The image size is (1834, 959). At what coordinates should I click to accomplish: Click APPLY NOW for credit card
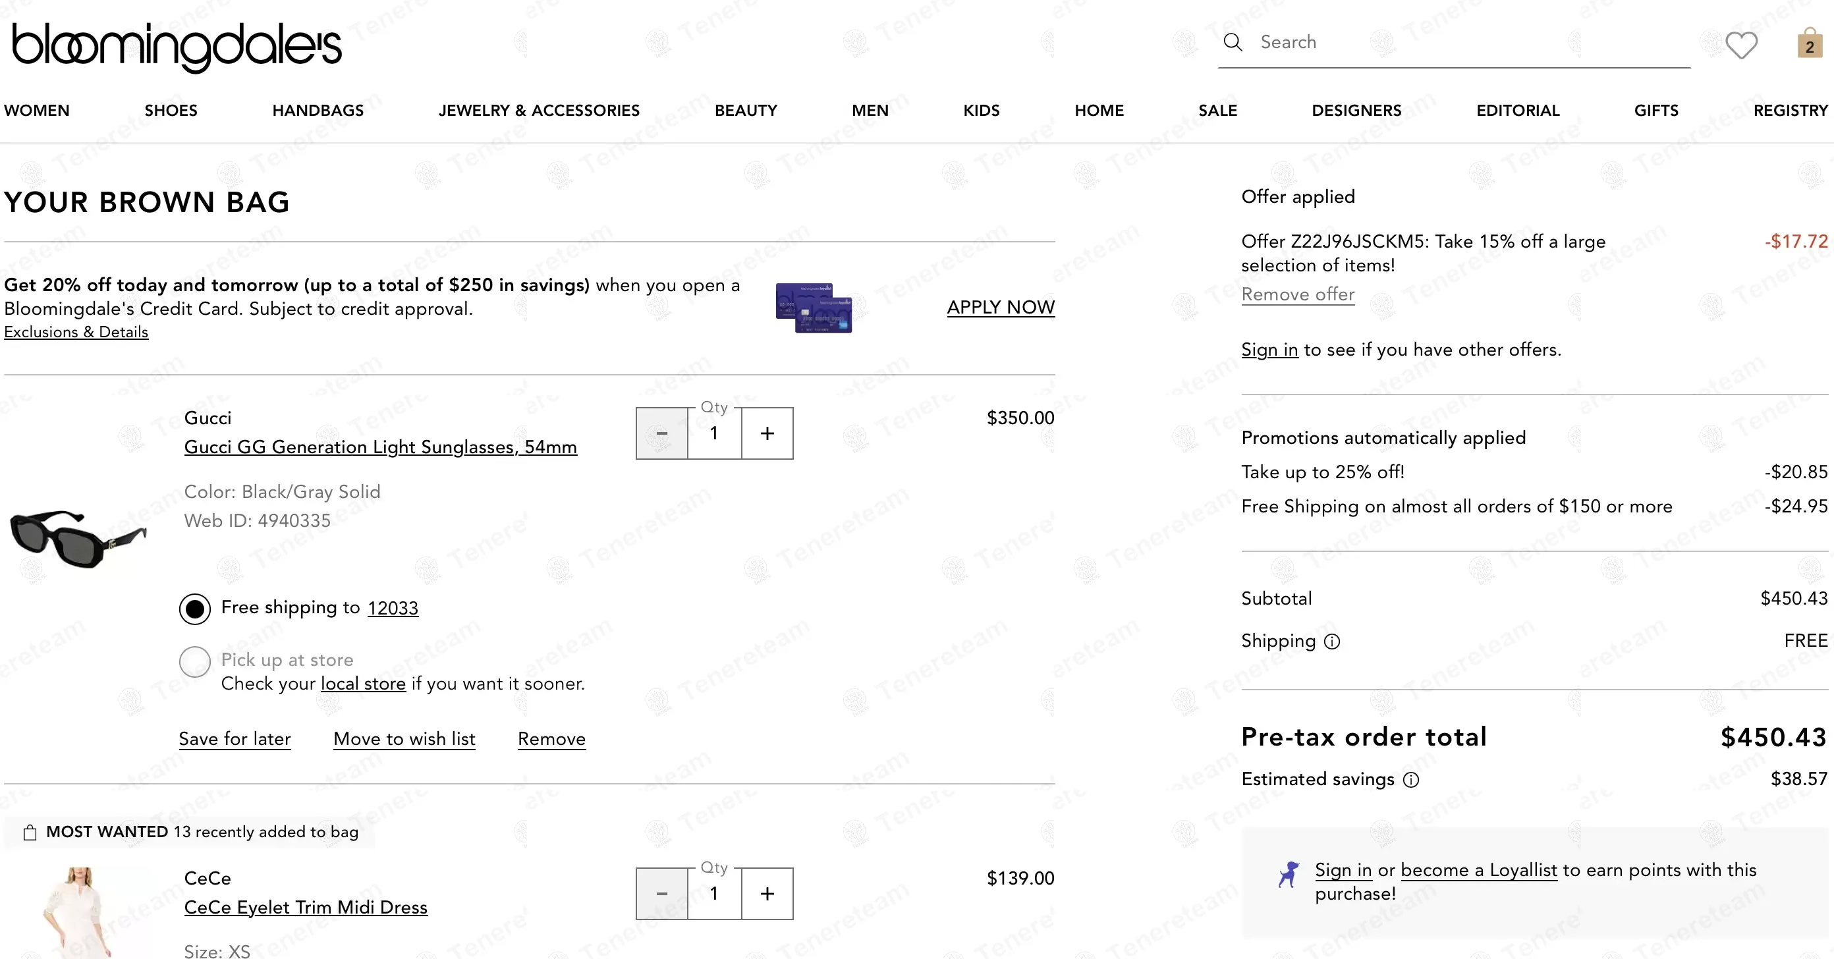[x=1000, y=307]
